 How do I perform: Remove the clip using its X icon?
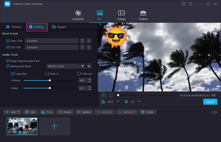tap(34, 120)
